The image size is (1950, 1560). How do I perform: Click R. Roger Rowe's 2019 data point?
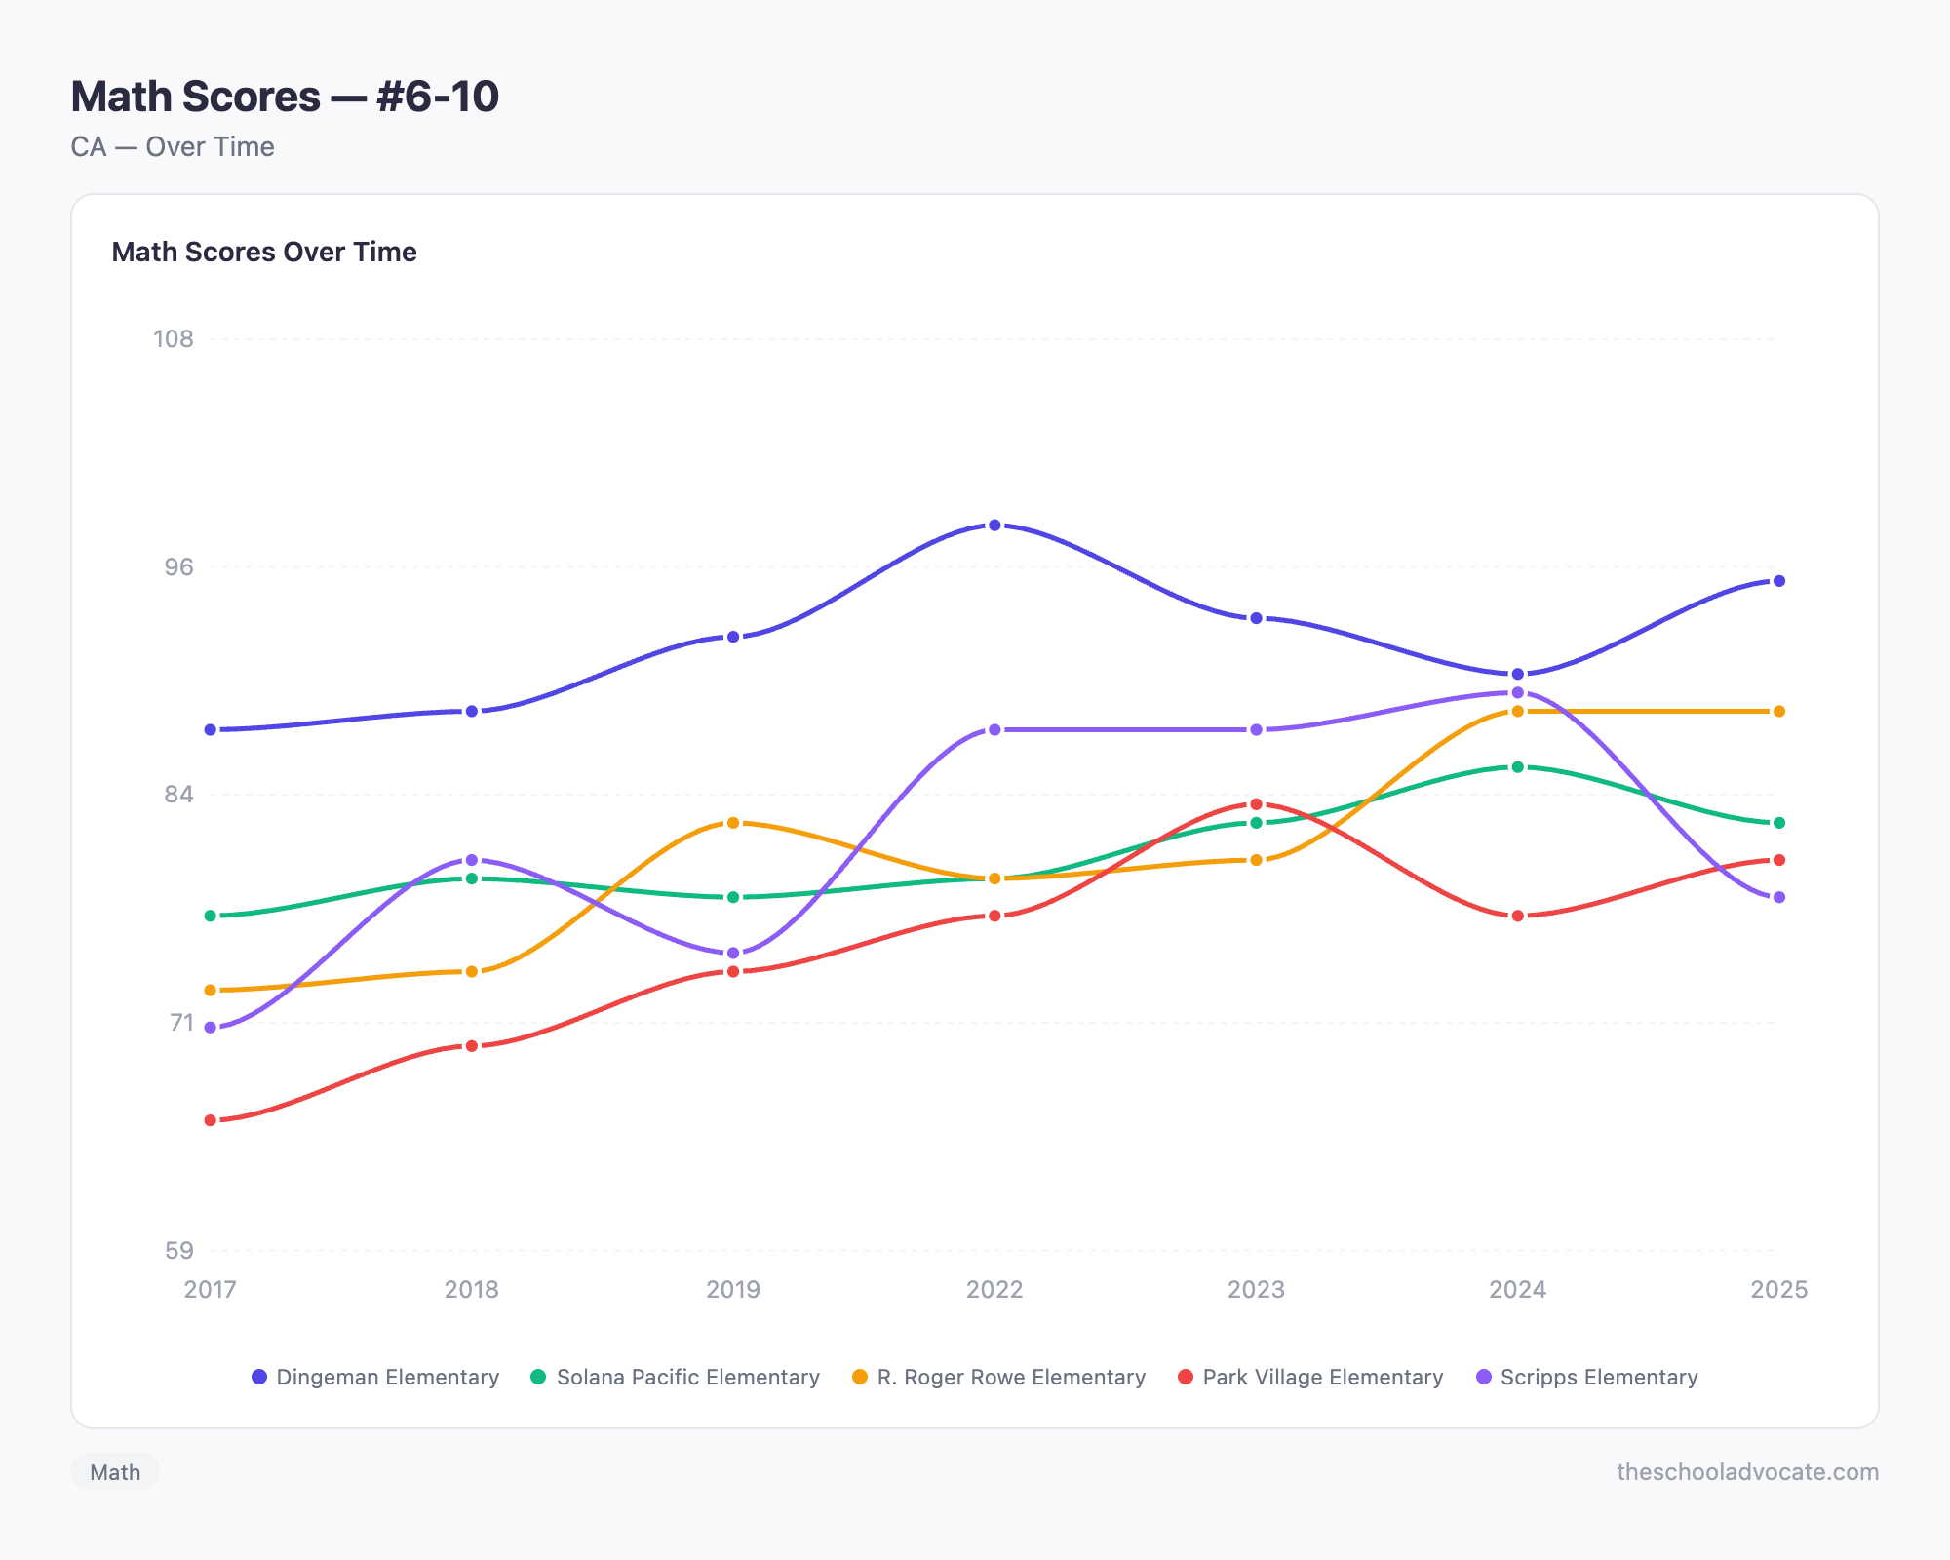point(733,823)
